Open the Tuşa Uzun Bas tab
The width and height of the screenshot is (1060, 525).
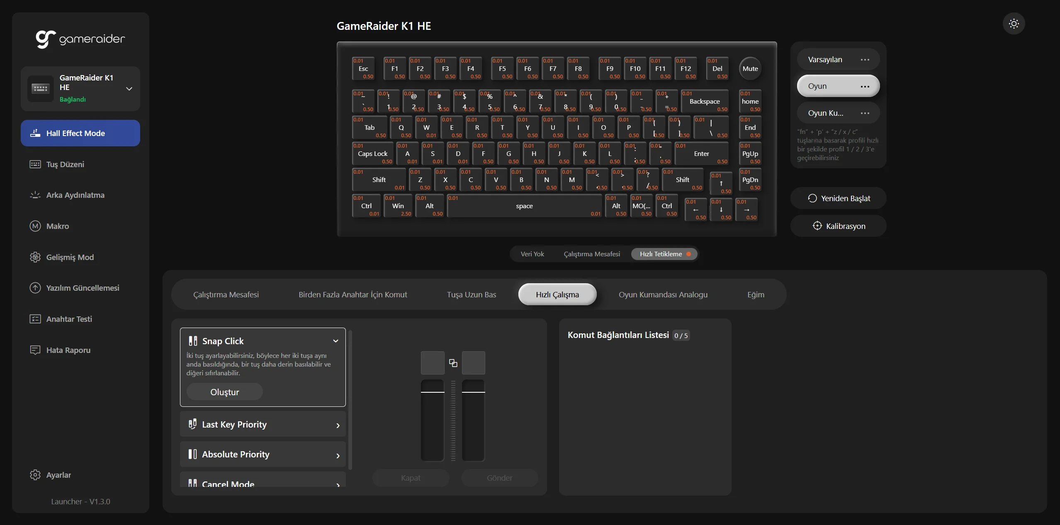[471, 294]
